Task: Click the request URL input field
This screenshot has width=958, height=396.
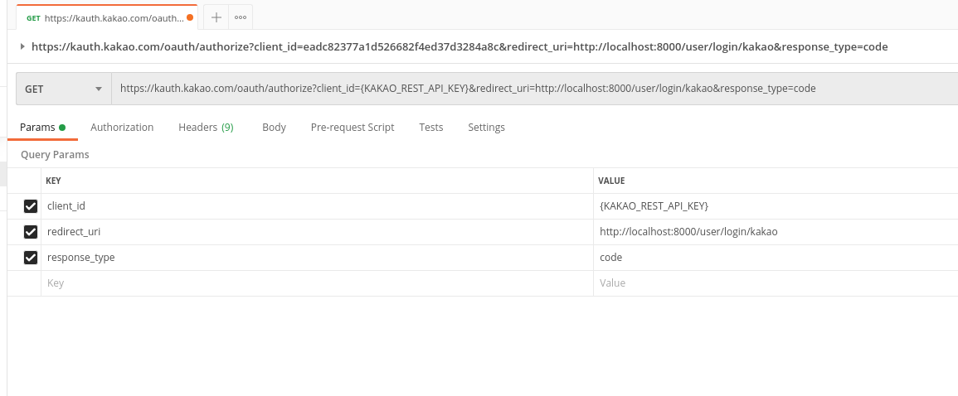Action: [535, 89]
